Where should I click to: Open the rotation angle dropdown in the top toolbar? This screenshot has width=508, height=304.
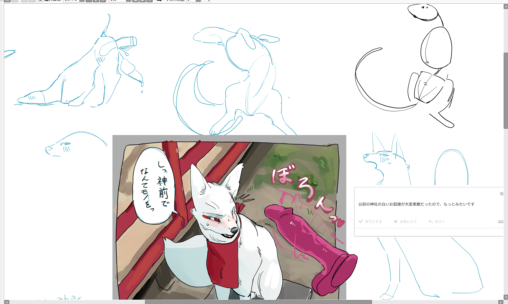coord(128,1)
